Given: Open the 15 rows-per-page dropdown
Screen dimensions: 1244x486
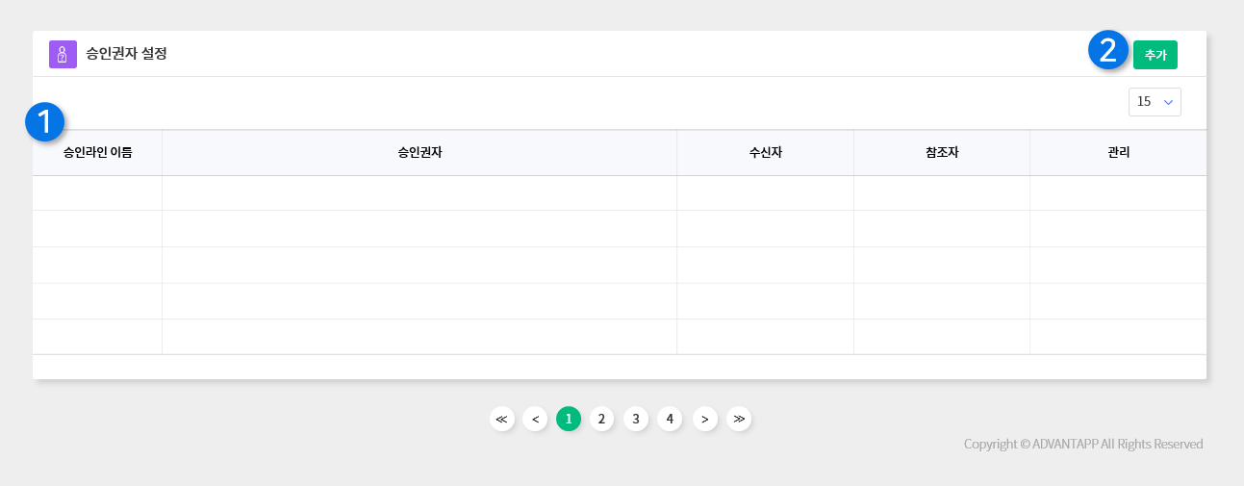Looking at the screenshot, I should click(1155, 102).
